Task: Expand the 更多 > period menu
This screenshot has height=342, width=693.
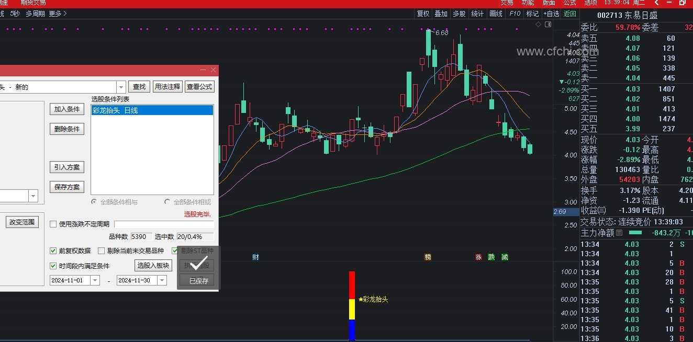Action: point(58,14)
